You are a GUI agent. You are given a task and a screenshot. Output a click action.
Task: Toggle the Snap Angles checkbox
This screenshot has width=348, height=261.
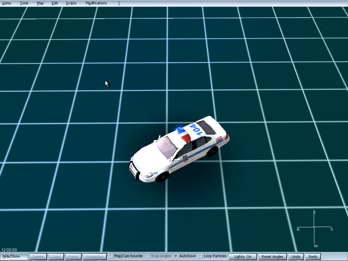tap(147, 256)
